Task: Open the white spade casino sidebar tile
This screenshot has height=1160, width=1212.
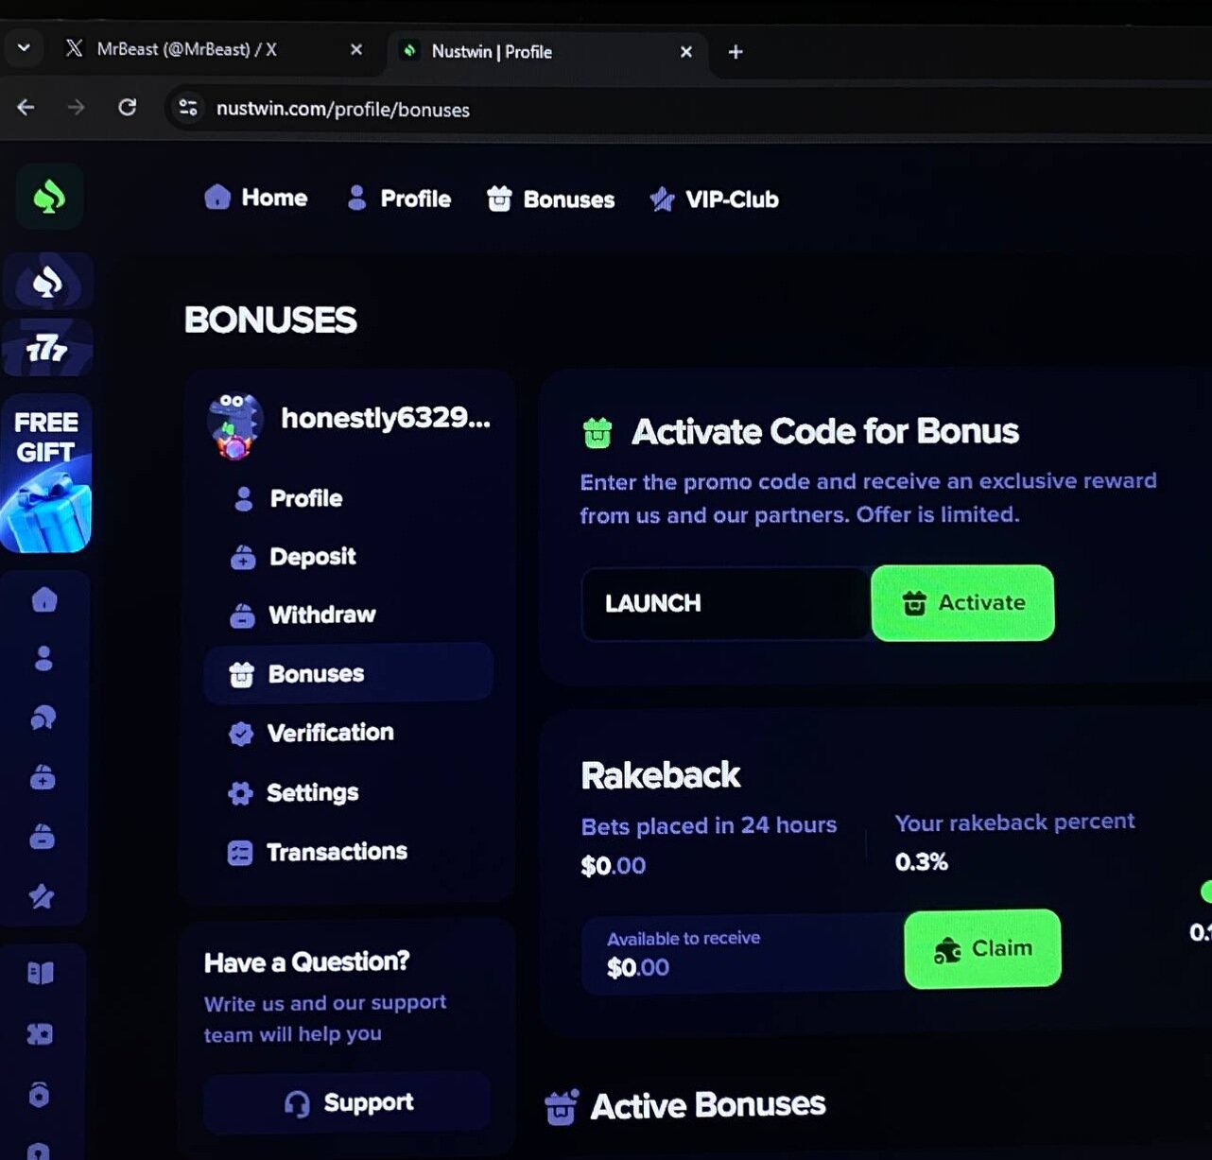Action: coord(48,281)
